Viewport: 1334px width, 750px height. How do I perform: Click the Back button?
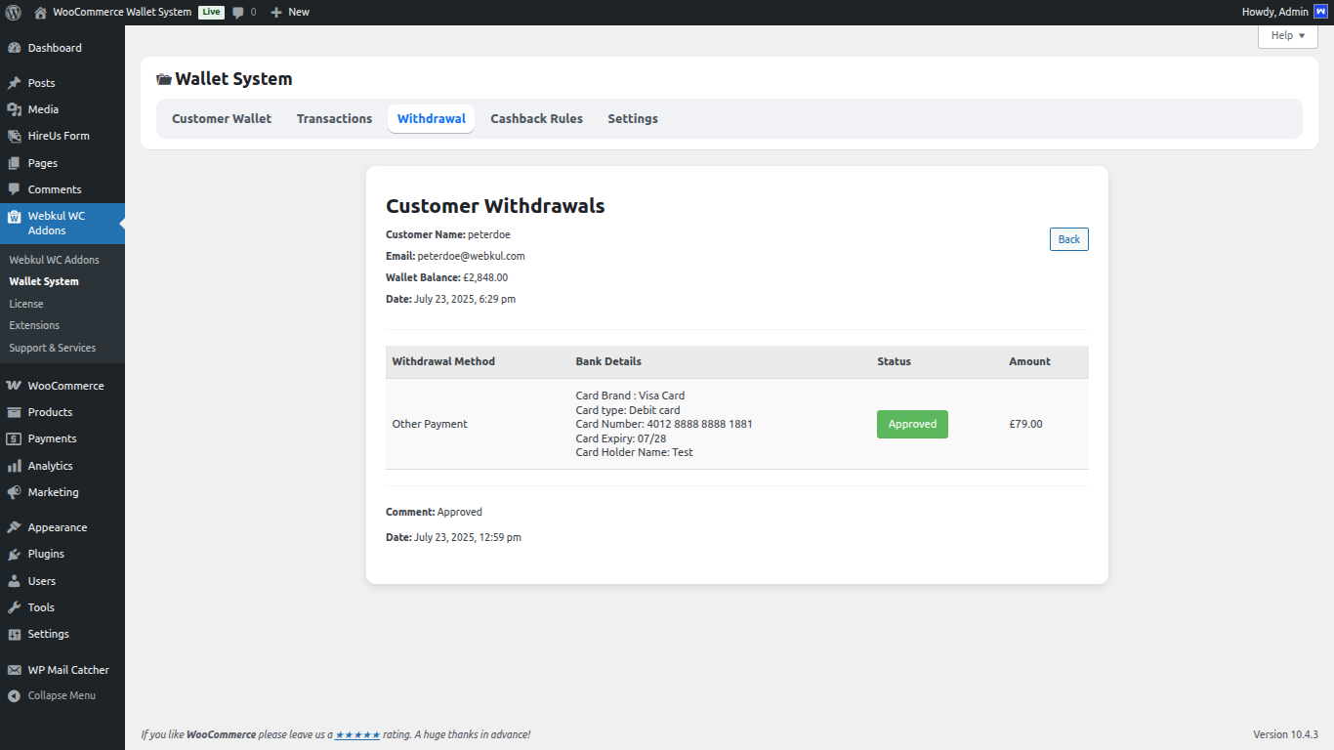(1068, 238)
